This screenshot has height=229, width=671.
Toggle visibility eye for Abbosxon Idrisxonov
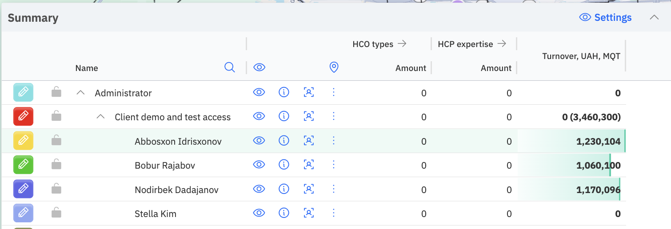tap(259, 141)
